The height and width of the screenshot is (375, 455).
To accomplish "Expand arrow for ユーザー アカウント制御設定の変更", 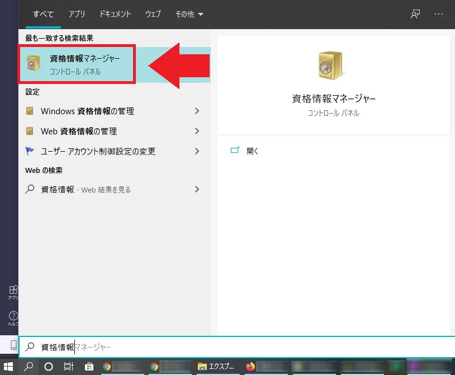I will 197,151.
